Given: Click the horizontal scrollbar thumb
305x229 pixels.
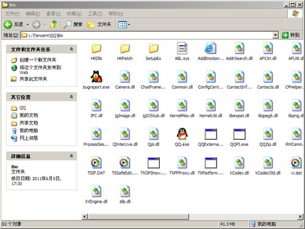Looking at the screenshot, I should (x=138, y=217).
